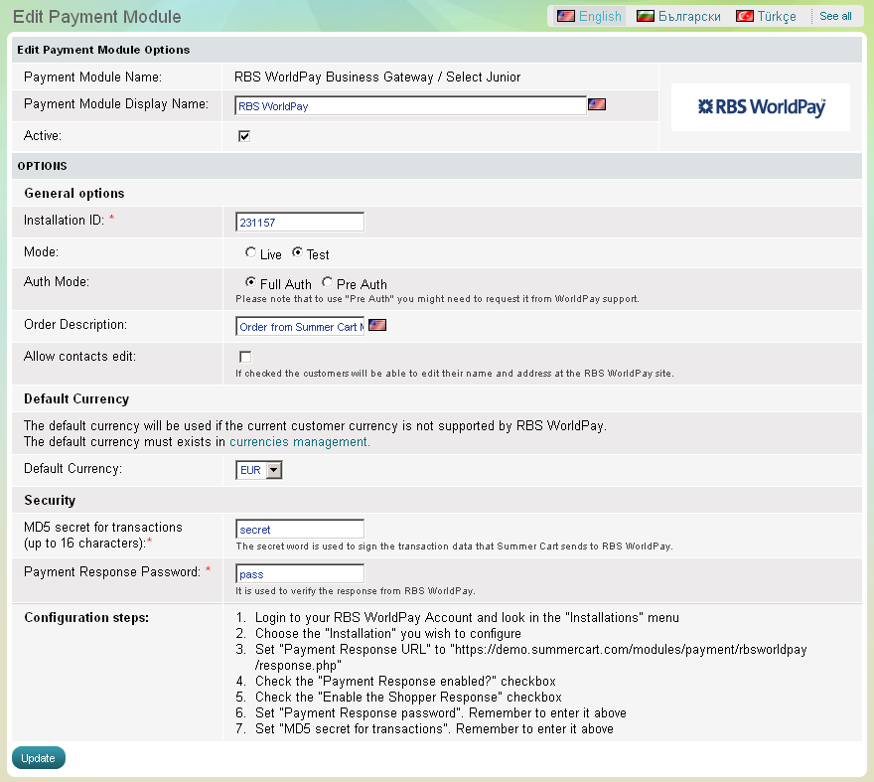Screen dimensions: 874x782
Task: Click the Payment Response Password field
Action: 300,574
